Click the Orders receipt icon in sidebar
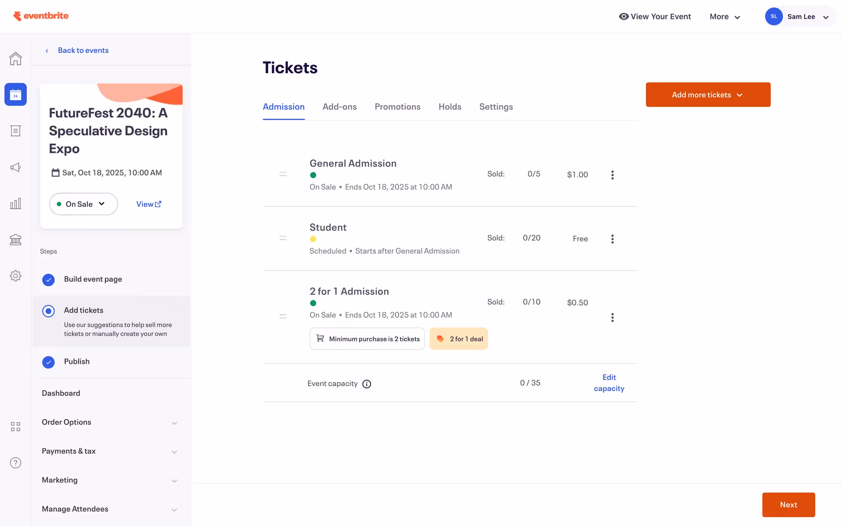Viewport: 842px width, 526px height. 15,131
